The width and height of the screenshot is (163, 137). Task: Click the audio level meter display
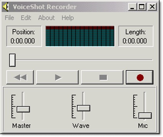click(80, 36)
